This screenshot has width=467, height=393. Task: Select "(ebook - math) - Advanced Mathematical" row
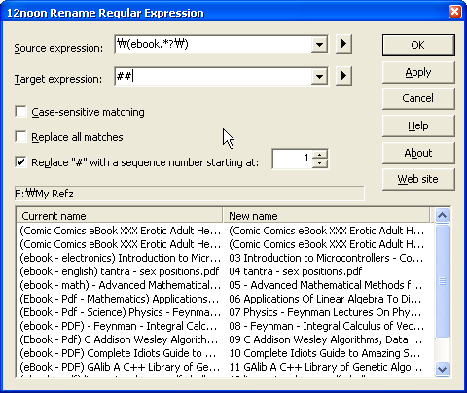(120, 285)
